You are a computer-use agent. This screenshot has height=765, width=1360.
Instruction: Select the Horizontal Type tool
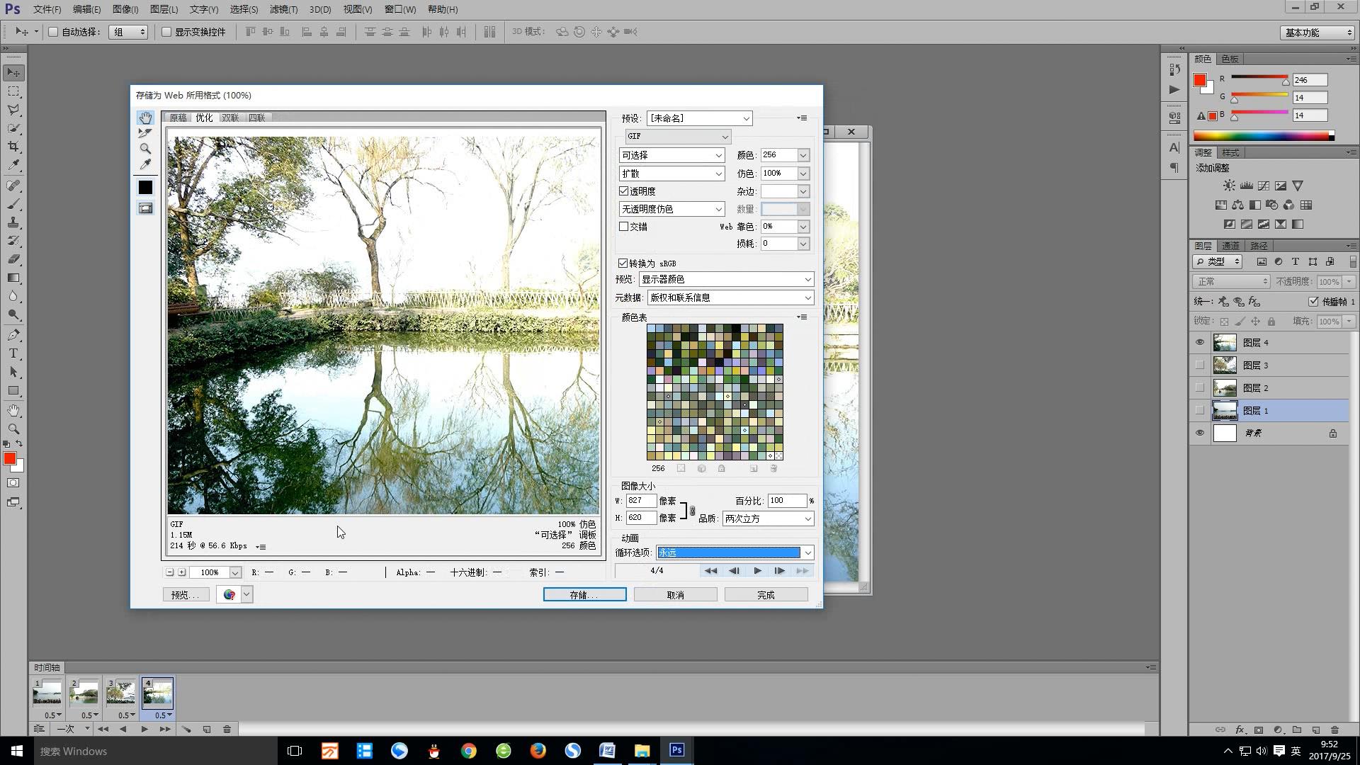pos(13,353)
